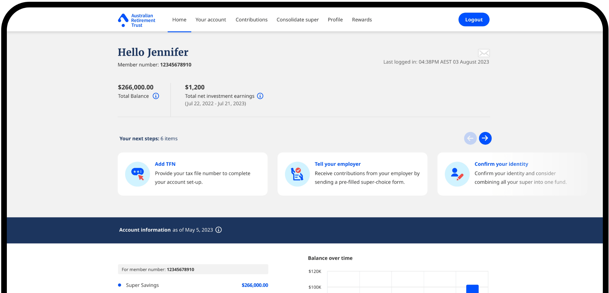Open the message envelope icon
This screenshot has height=293, width=609.
pos(484,53)
